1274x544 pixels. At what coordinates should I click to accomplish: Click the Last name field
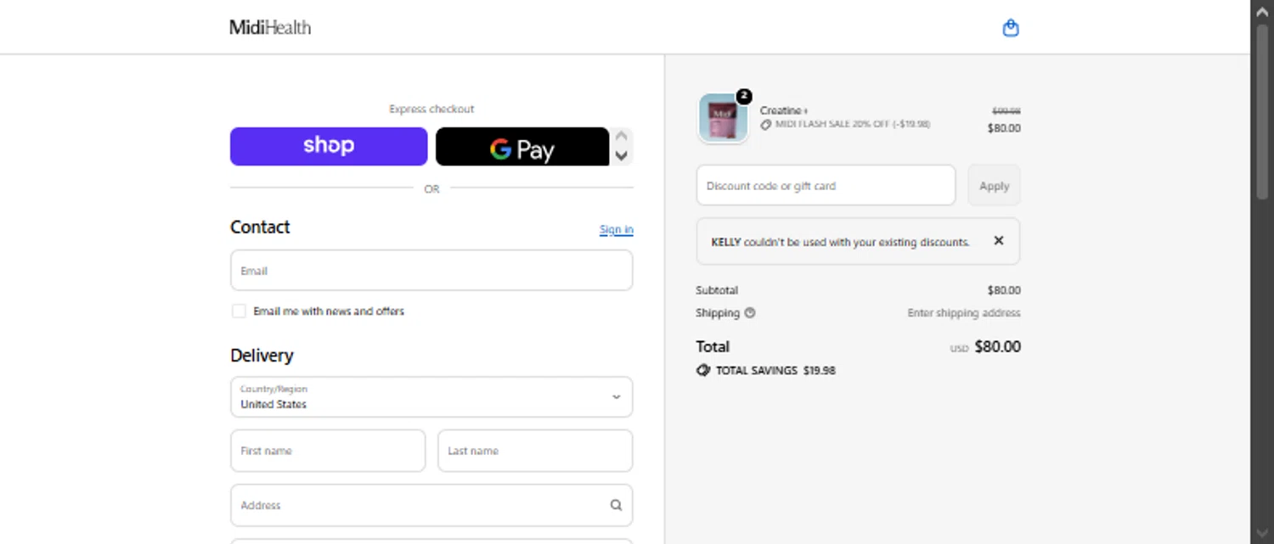pyautogui.click(x=535, y=451)
